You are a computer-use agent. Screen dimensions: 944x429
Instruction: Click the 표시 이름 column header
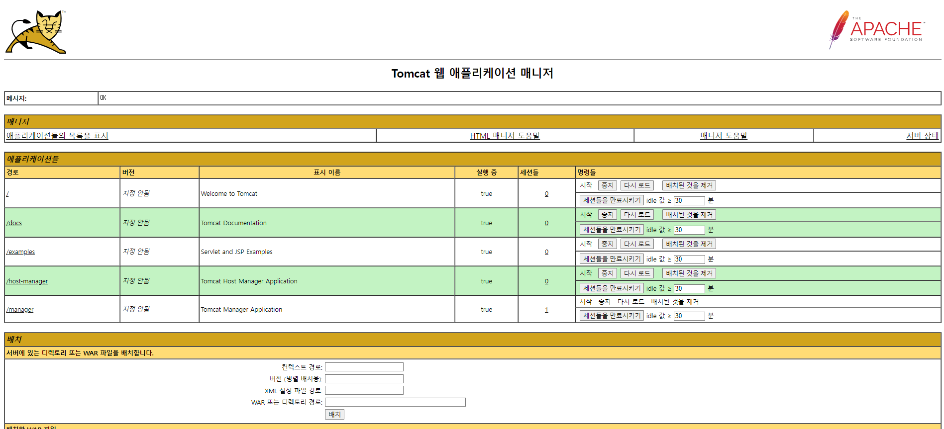coord(327,172)
